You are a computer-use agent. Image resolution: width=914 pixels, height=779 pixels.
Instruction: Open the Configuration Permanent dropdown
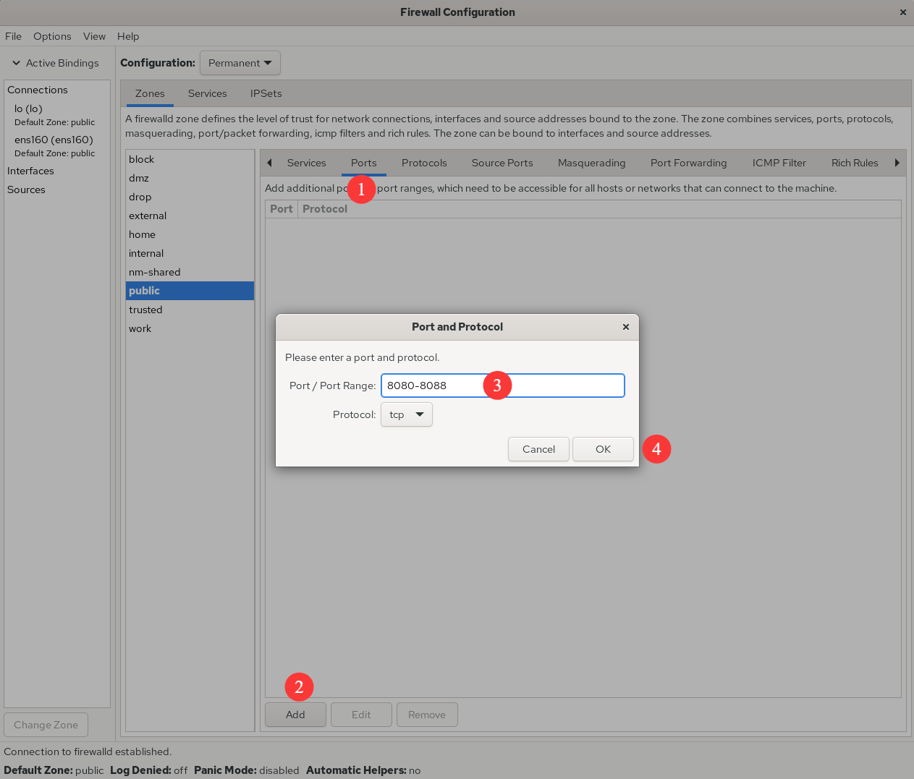(x=240, y=63)
